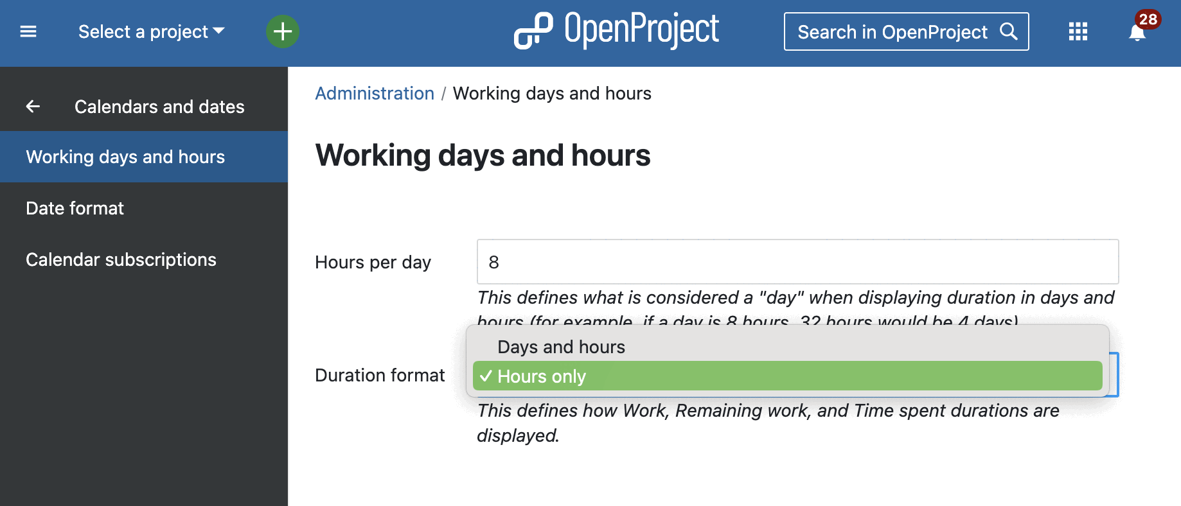The width and height of the screenshot is (1181, 506).
Task: Open the hamburger navigation menu
Action: (28, 31)
